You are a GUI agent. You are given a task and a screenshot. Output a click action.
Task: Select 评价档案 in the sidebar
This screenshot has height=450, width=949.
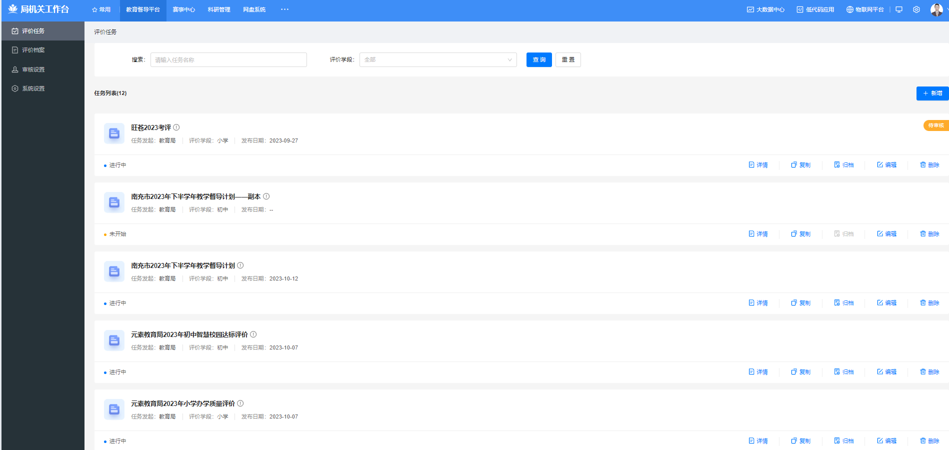pyautogui.click(x=33, y=50)
